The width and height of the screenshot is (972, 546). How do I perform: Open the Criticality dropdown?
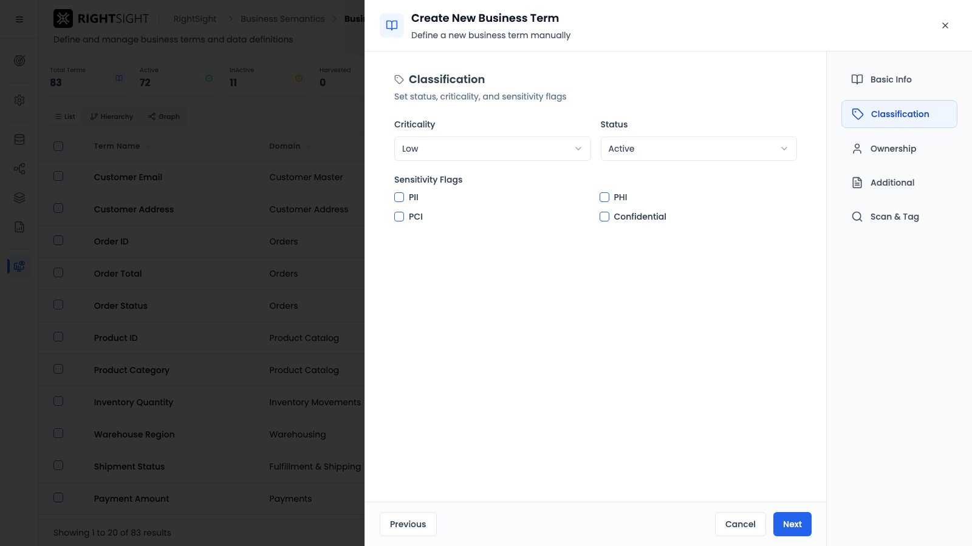point(492,149)
